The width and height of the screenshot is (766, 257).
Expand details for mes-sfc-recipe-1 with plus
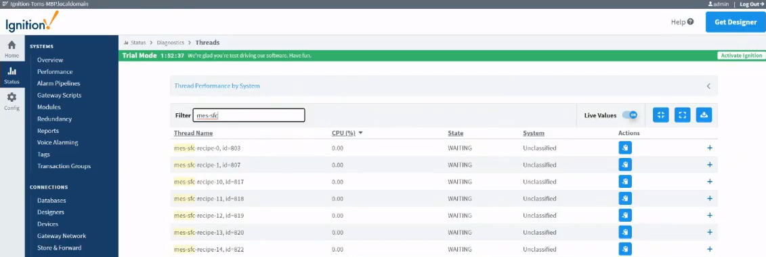[710, 165]
